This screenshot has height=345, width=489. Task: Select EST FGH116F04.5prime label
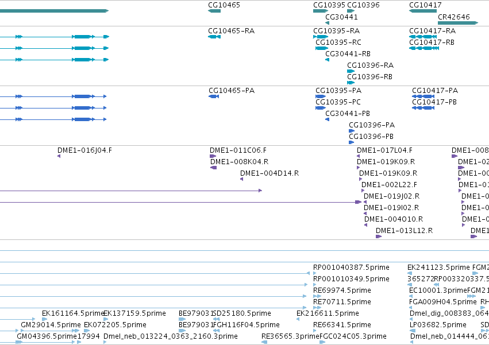pos(246,325)
